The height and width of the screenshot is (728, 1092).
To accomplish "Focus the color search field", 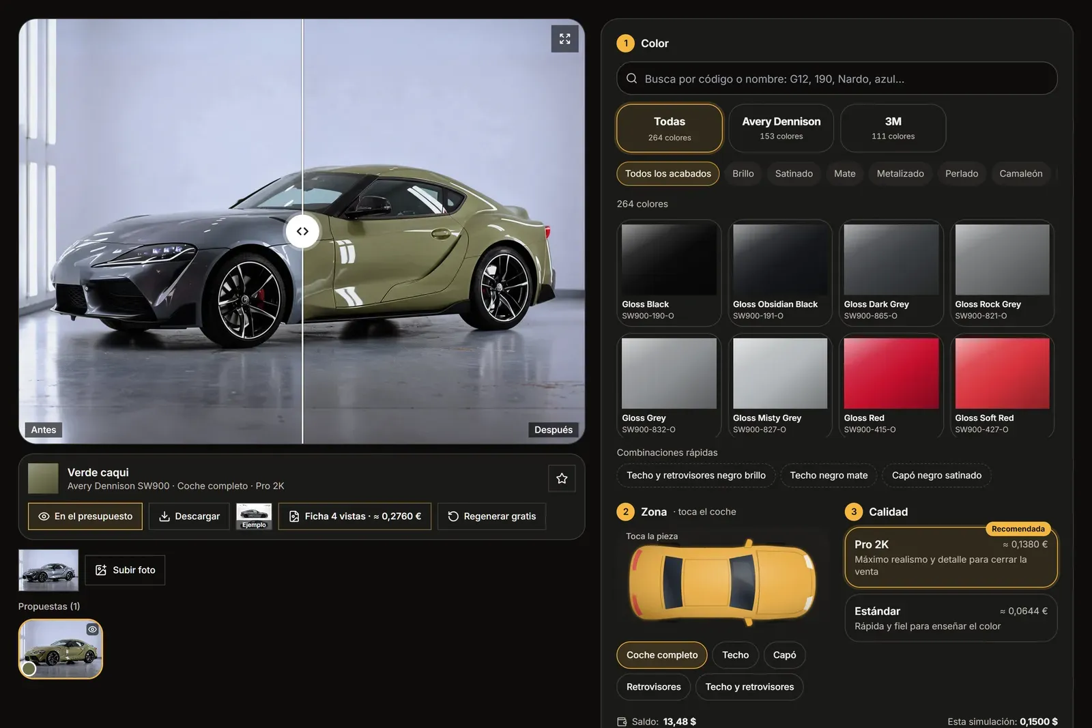I will click(837, 78).
